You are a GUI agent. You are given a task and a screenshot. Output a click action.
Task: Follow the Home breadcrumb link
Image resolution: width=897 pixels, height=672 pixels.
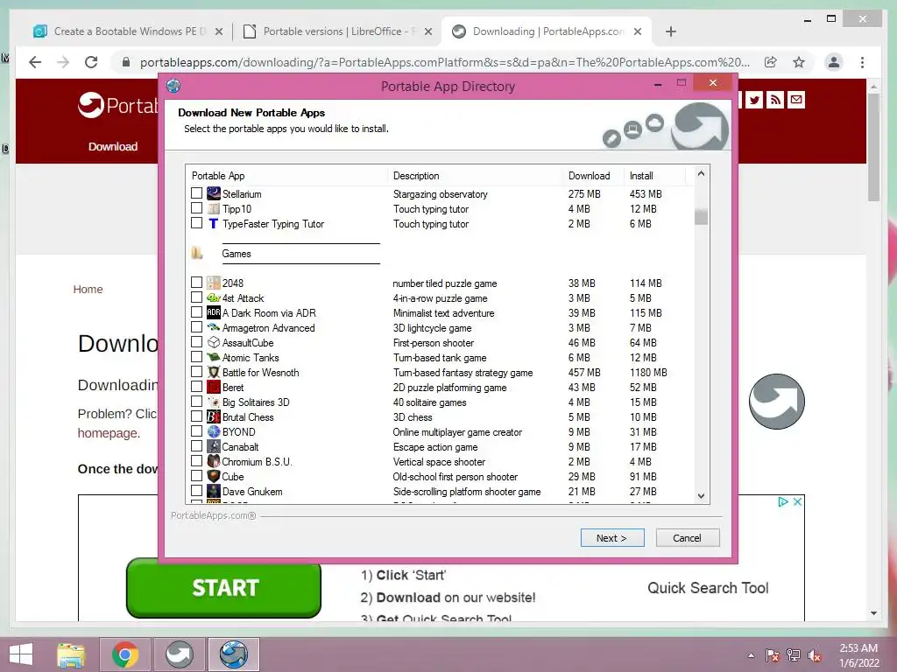click(x=88, y=289)
